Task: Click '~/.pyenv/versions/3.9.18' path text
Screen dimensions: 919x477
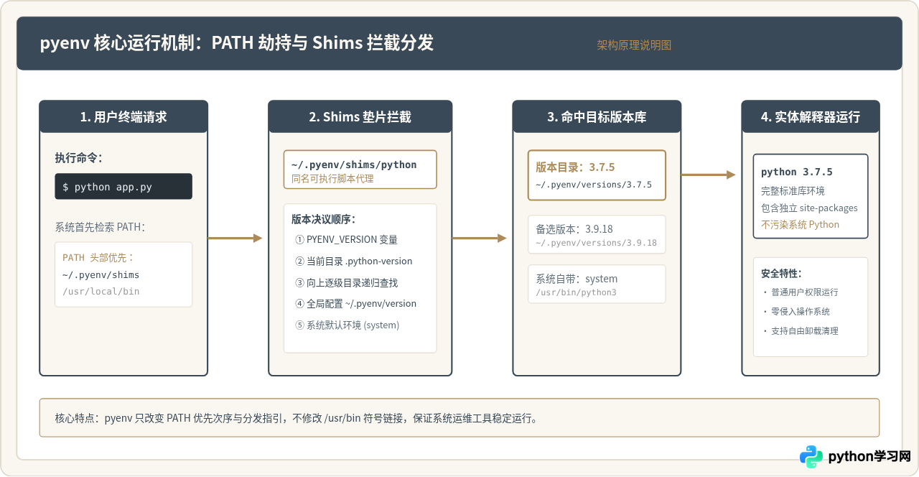Action: (596, 243)
